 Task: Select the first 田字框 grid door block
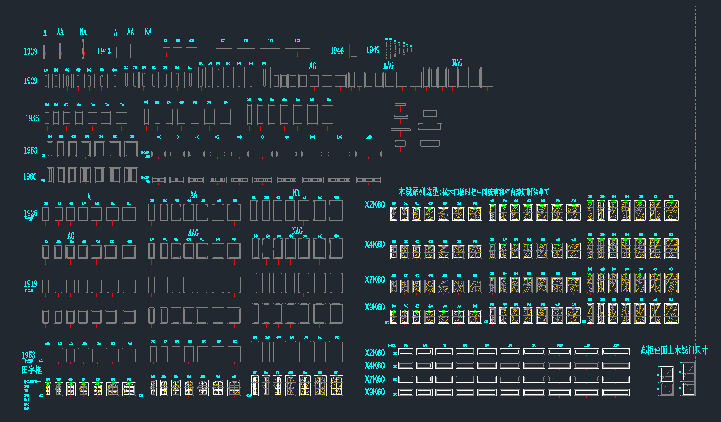48,389
